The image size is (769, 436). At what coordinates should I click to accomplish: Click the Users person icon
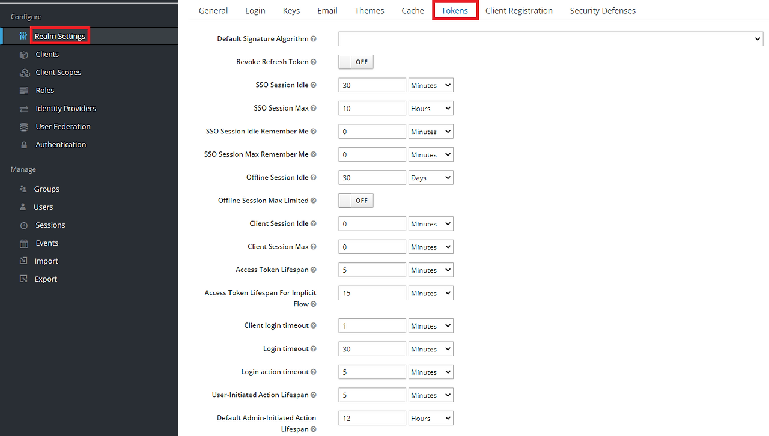click(23, 207)
